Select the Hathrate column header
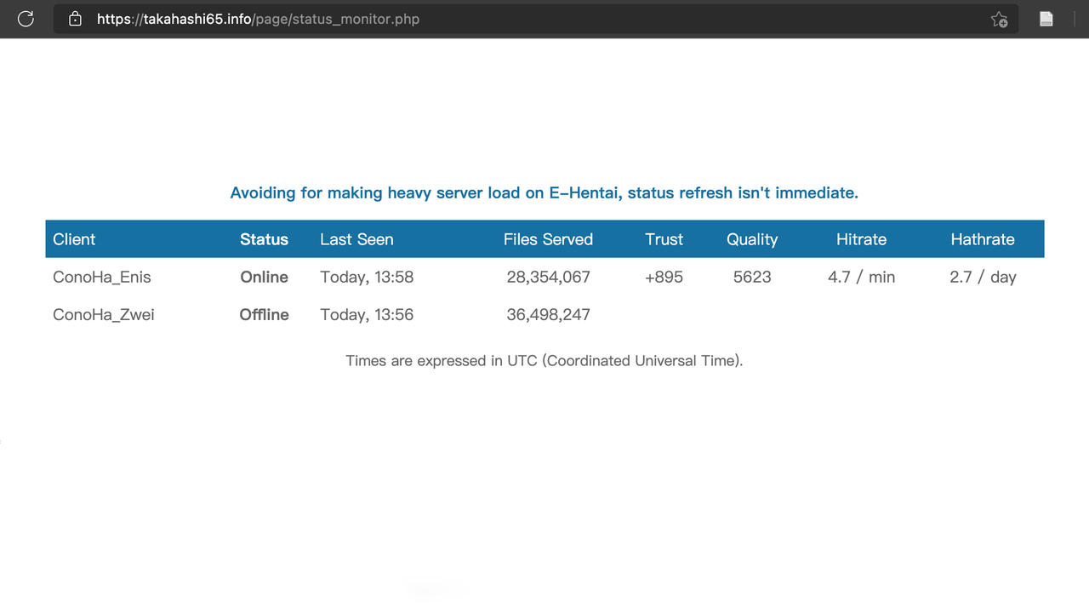The width and height of the screenshot is (1089, 613). click(983, 239)
